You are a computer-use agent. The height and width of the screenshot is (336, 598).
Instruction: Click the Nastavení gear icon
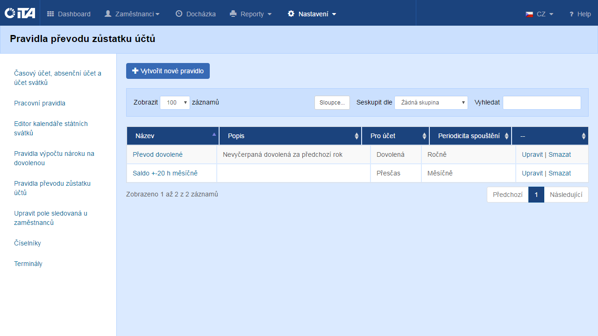click(291, 14)
